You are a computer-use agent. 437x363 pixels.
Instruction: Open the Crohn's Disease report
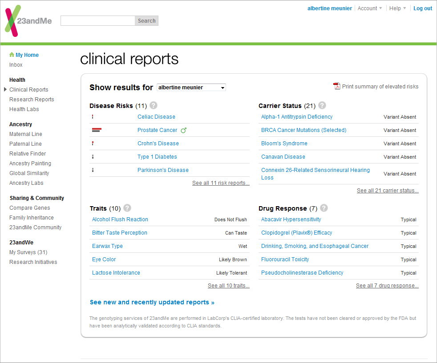pyautogui.click(x=158, y=143)
